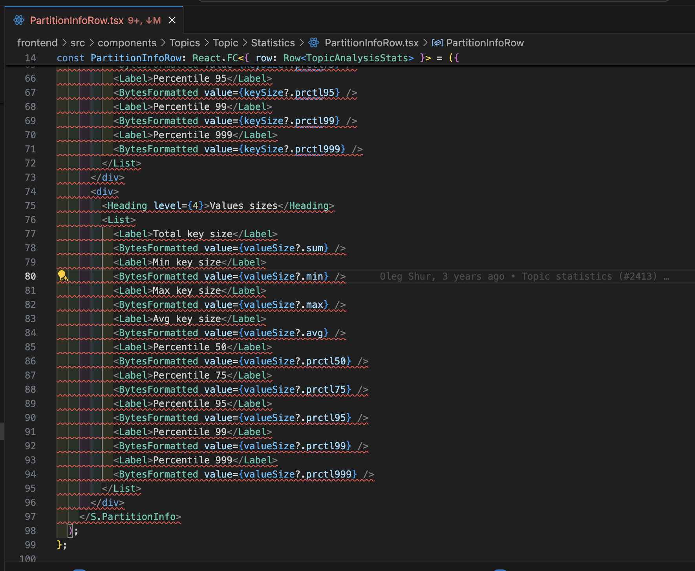The image size is (695, 571).
Task: Open the 'components' breadcrumb
Action: (127, 43)
